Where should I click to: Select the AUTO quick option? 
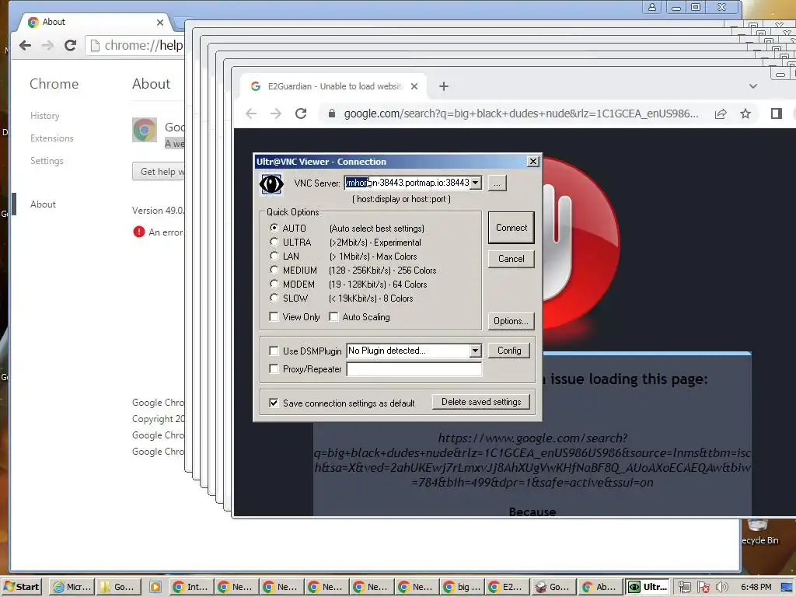point(274,228)
